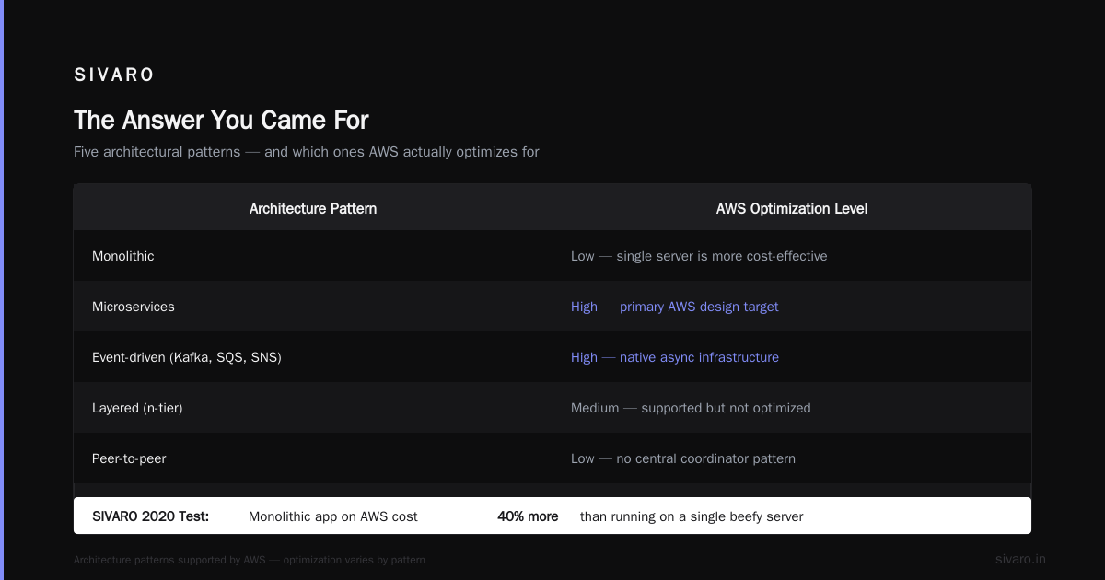
Task: Click 'Low — single server is more cost-effective'
Action: (x=699, y=256)
